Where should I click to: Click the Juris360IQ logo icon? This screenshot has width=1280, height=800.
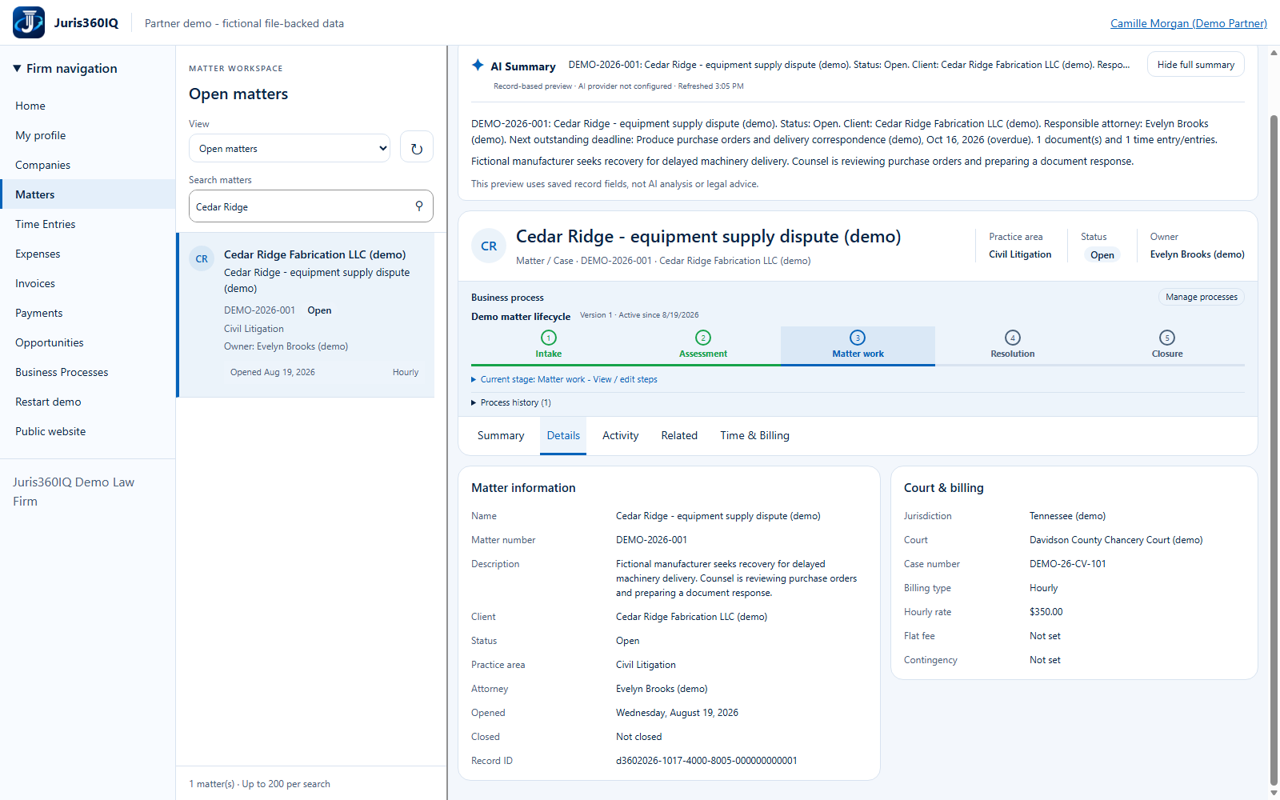[x=29, y=22]
